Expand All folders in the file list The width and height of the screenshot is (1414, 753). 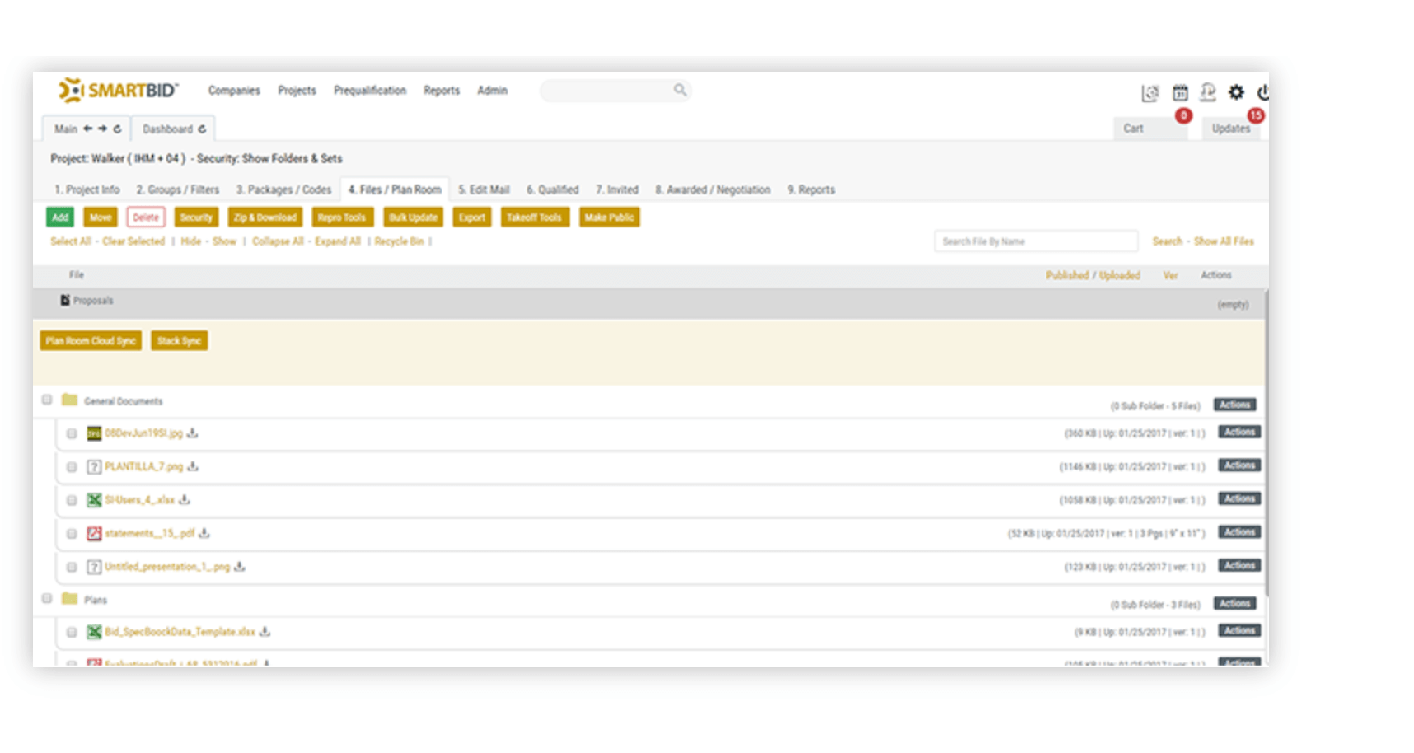pyautogui.click(x=338, y=241)
